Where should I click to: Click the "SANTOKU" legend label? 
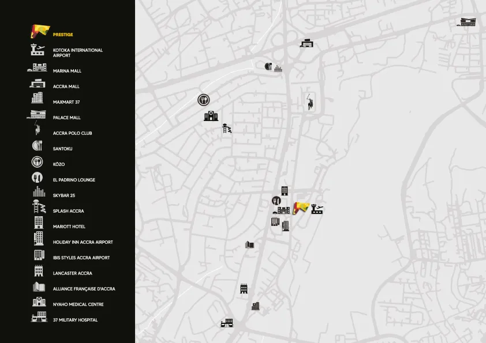point(62,149)
